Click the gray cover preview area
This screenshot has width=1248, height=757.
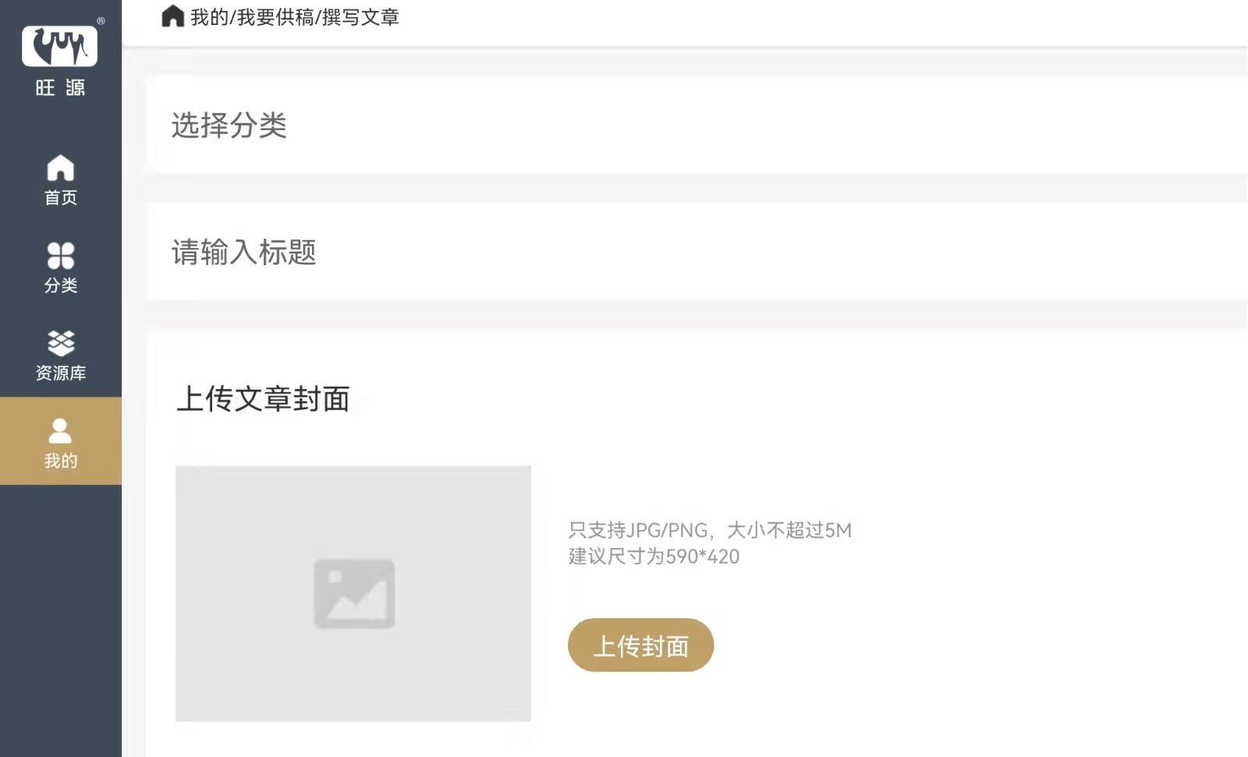pyautogui.click(x=353, y=594)
